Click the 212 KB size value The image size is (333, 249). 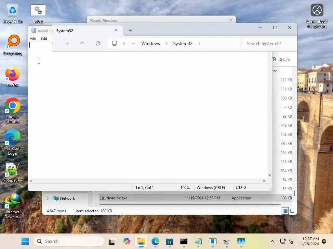point(286,80)
